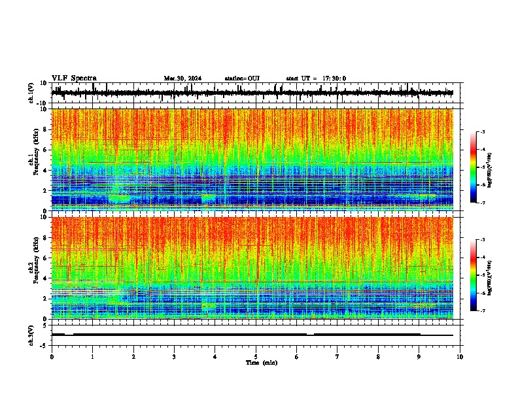
Task: Select the "start UT = 17:30: 0" text
Action: pyautogui.click(x=316, y=78)
